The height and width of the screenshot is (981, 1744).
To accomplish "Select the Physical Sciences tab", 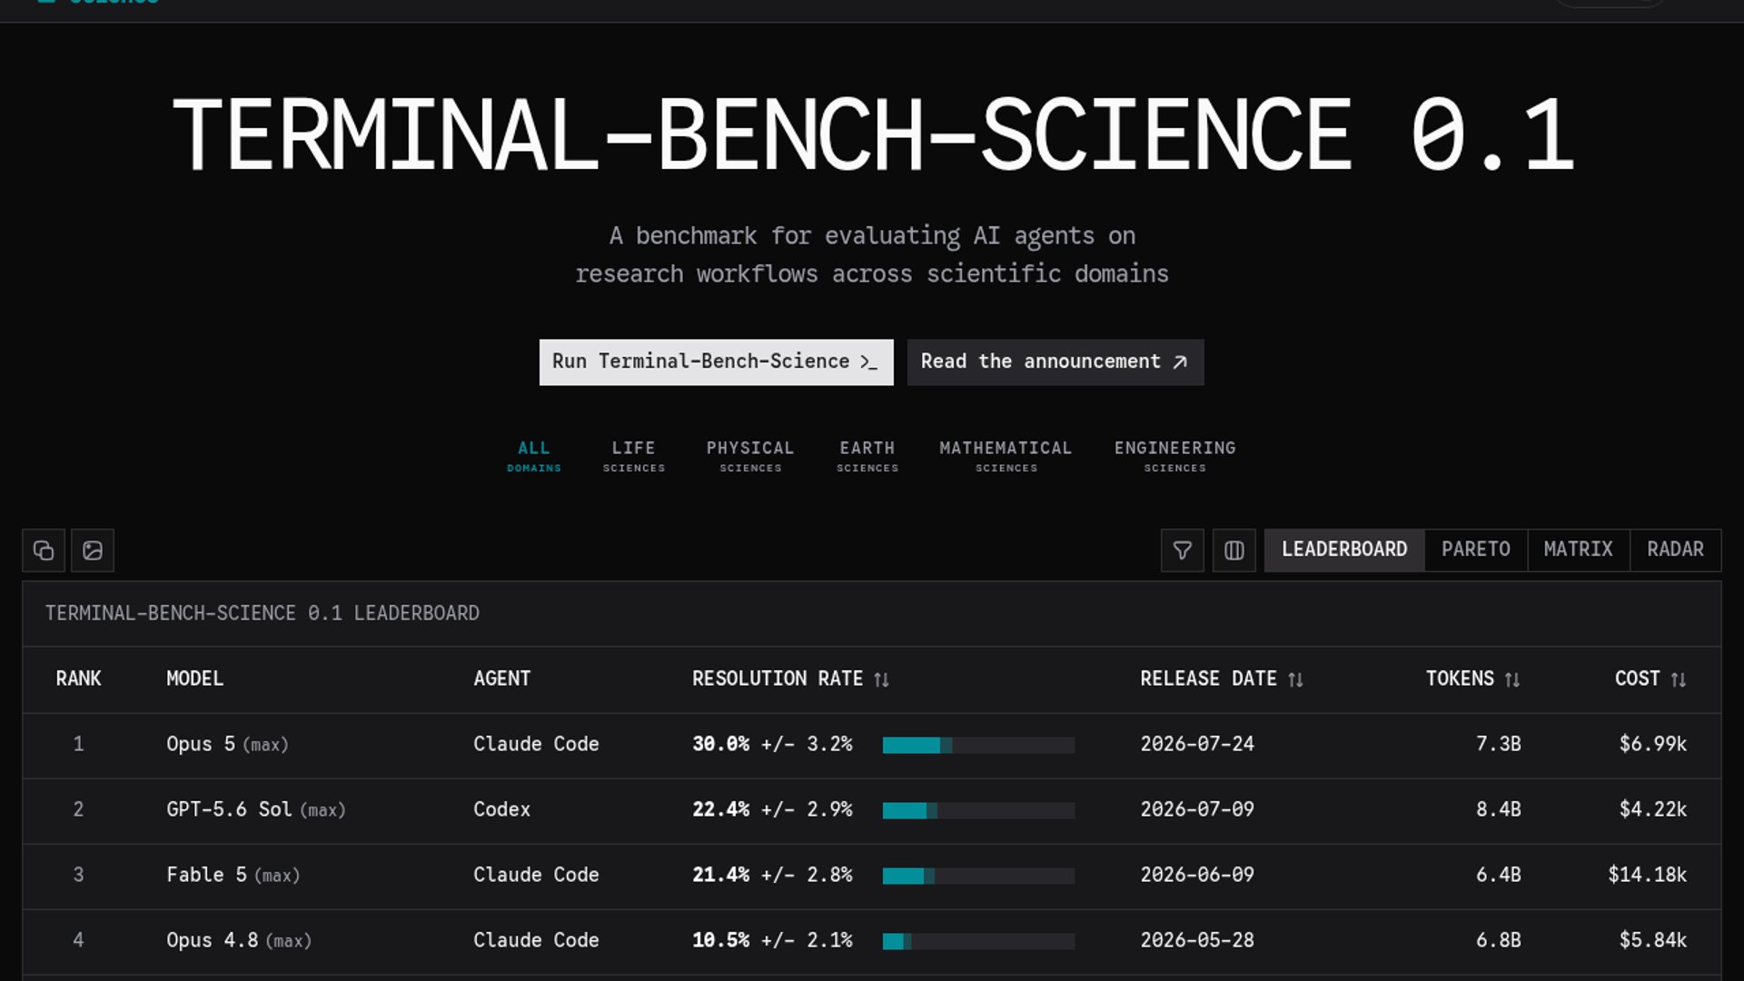I will 750,456.
